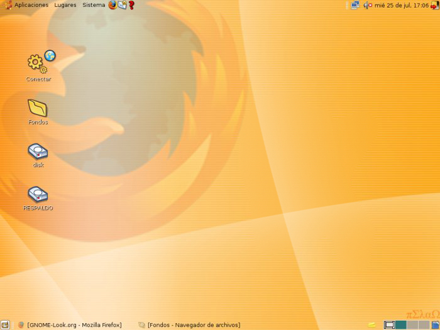This screenshot has height=330, width=440.
Task: Click the log out door icon
Action: (435, 5)
